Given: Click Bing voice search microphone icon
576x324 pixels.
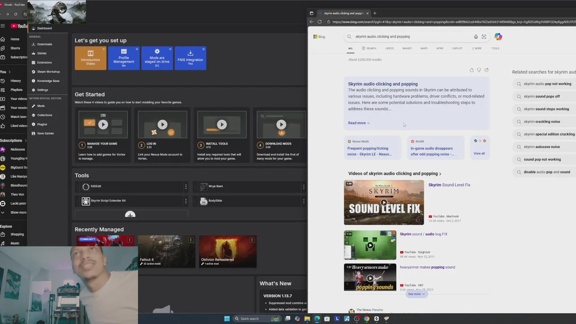Looking at the screenshot, I should coord(476,36).
